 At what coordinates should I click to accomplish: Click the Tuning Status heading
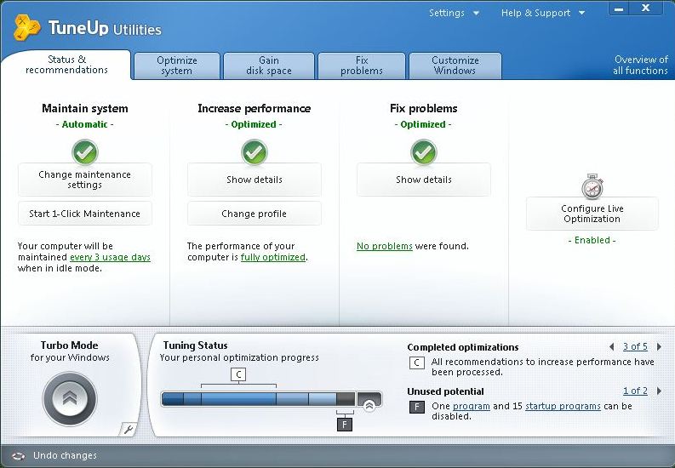tap(196, 345)
